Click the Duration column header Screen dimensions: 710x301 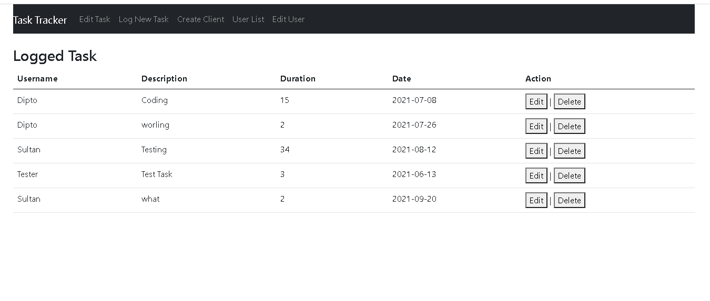(298, 79)
